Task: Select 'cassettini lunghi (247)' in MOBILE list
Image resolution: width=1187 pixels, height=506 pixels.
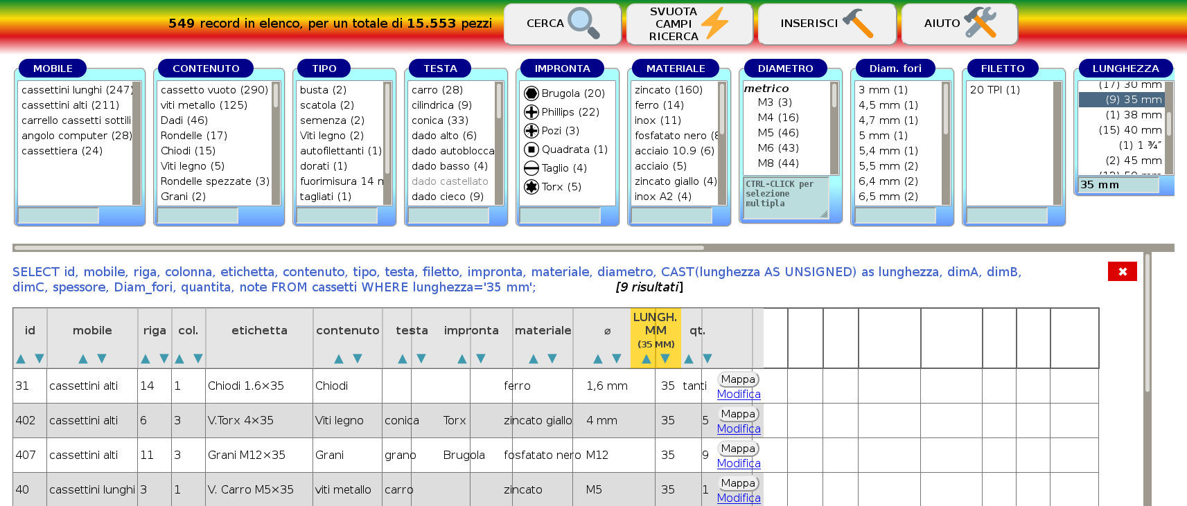Action: coord(76,90)
